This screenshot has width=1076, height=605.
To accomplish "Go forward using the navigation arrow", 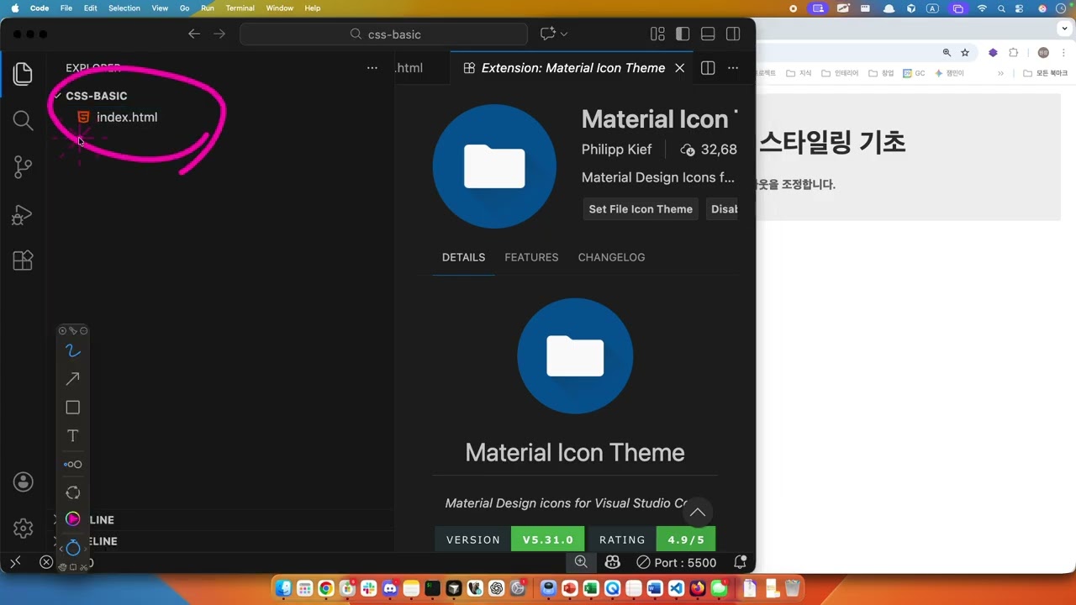I will click(219, 34).
